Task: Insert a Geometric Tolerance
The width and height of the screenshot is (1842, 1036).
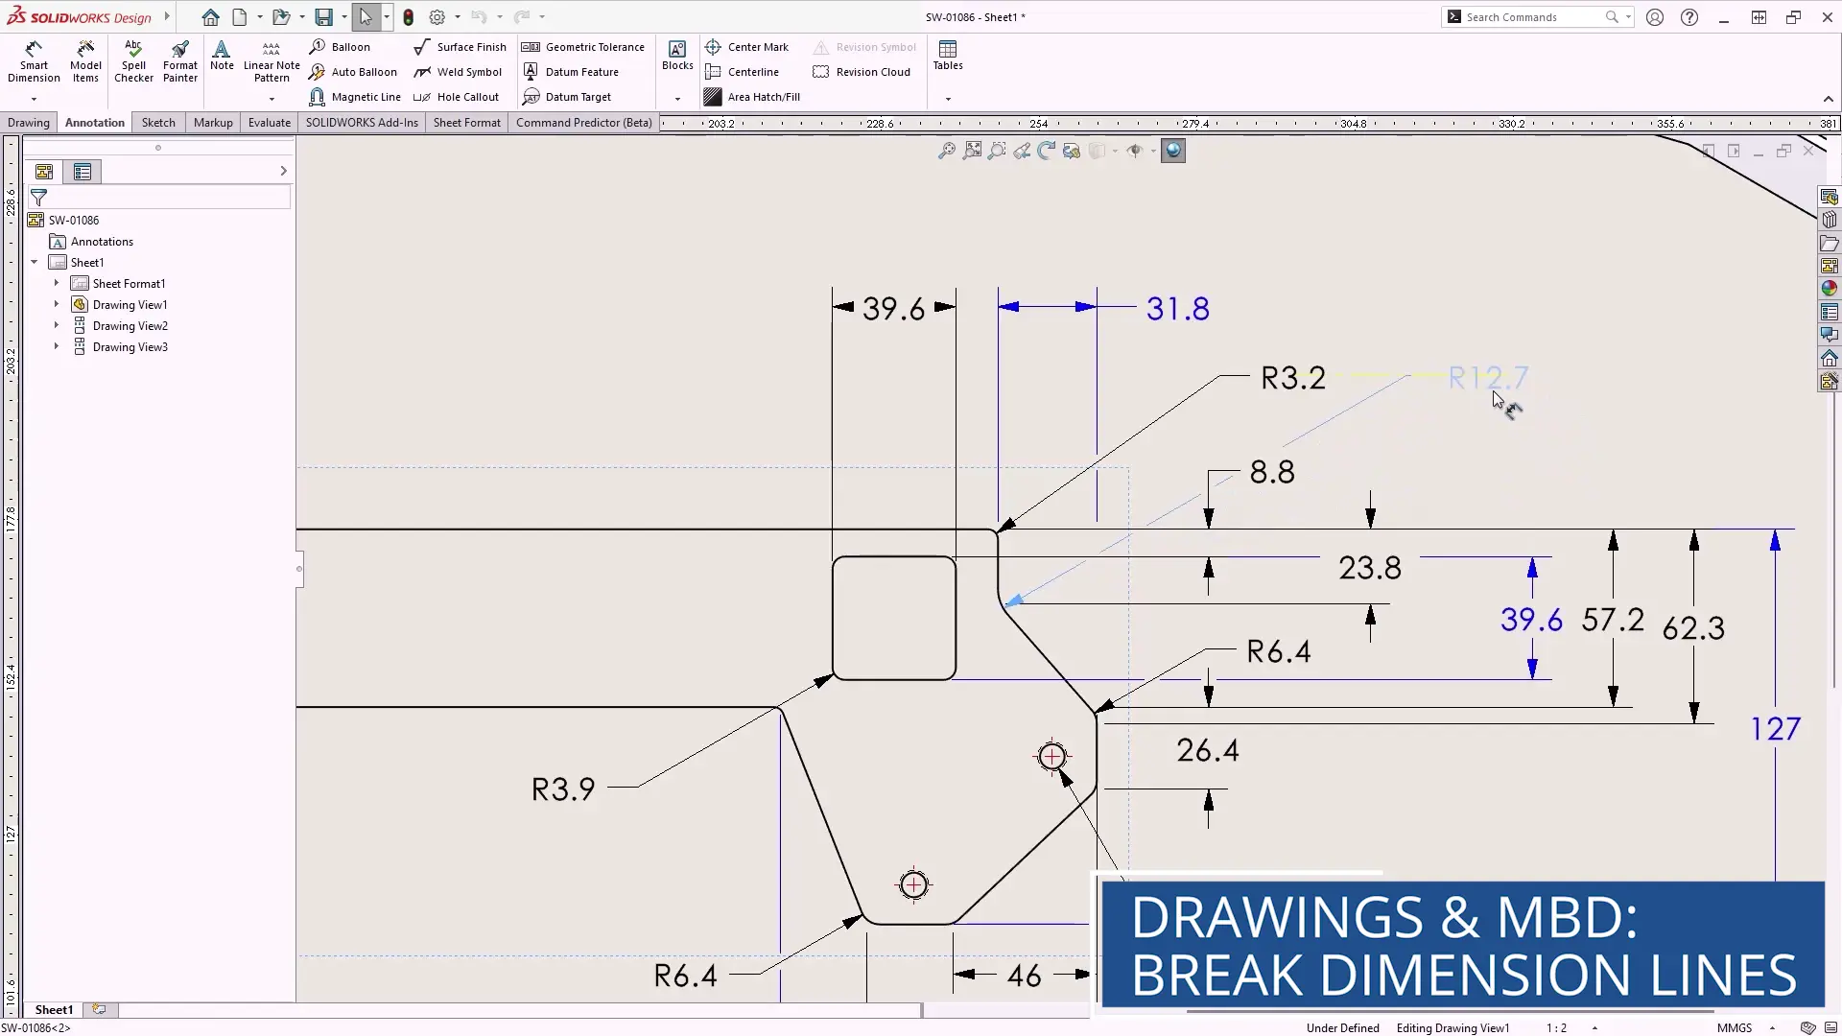Action: point(583,46)
